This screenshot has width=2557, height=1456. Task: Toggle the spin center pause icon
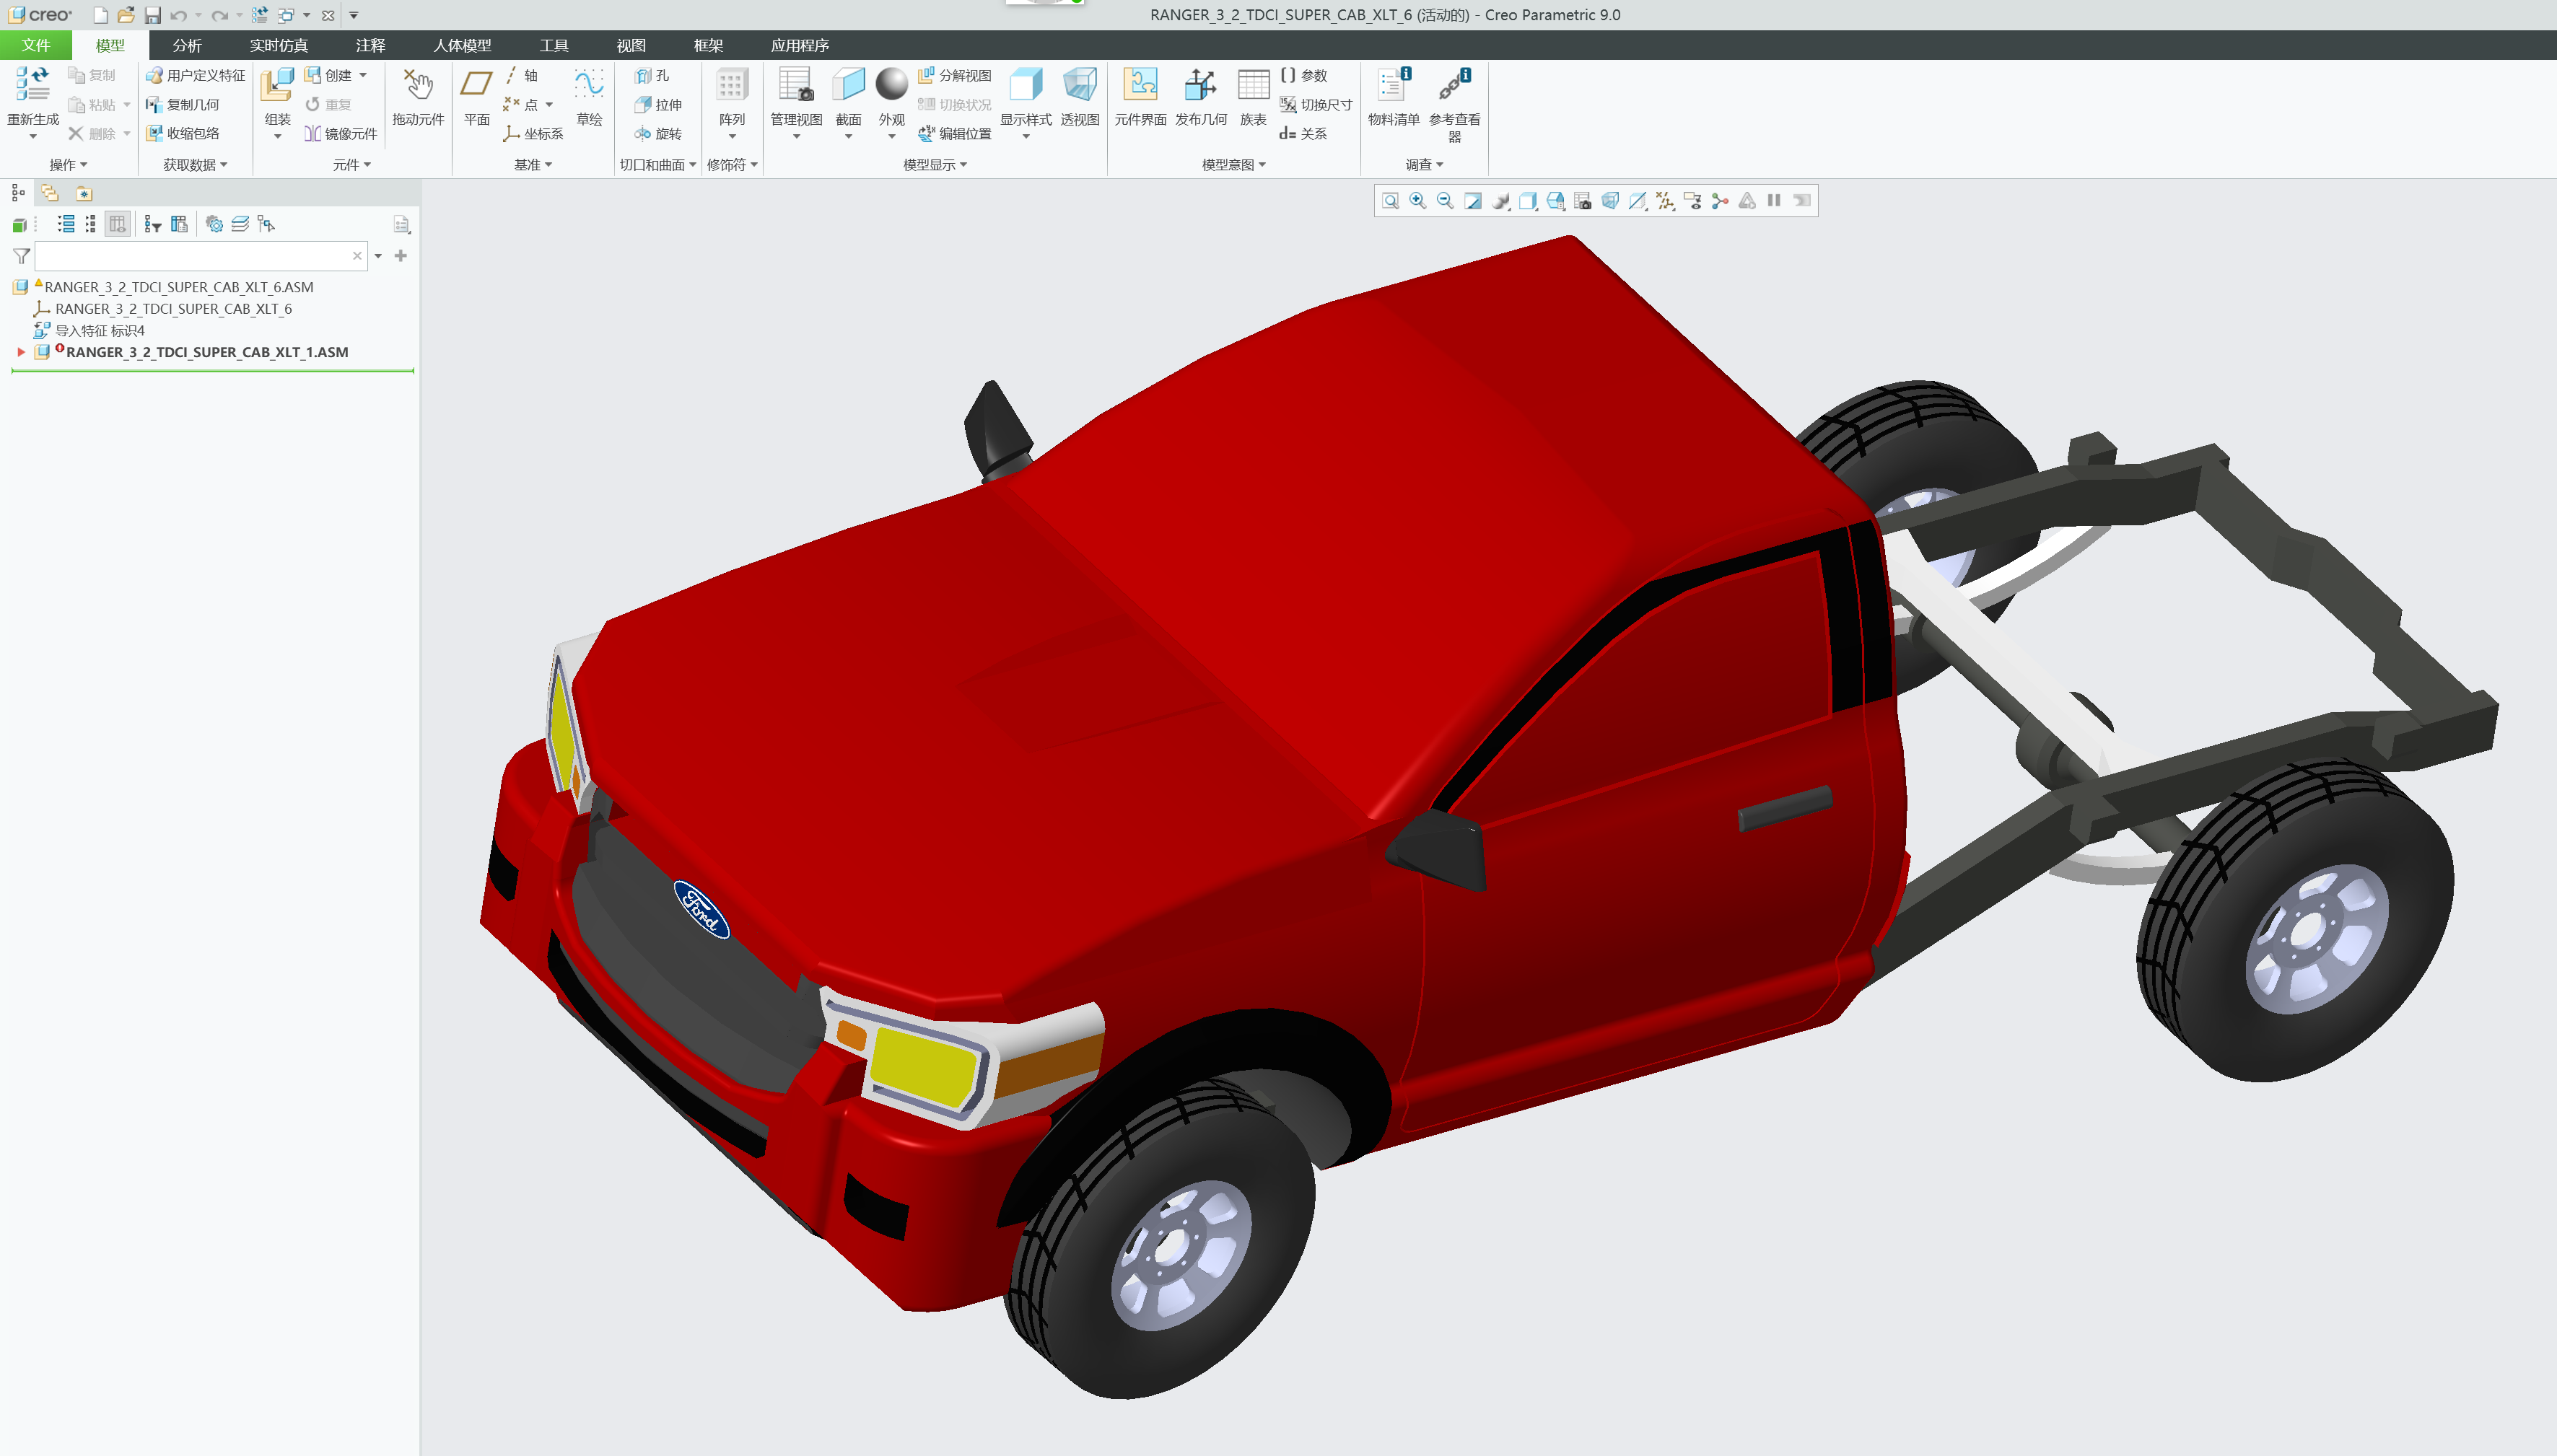[1773, 201]
